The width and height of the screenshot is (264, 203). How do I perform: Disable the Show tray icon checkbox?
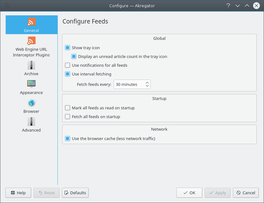(67, 48)
